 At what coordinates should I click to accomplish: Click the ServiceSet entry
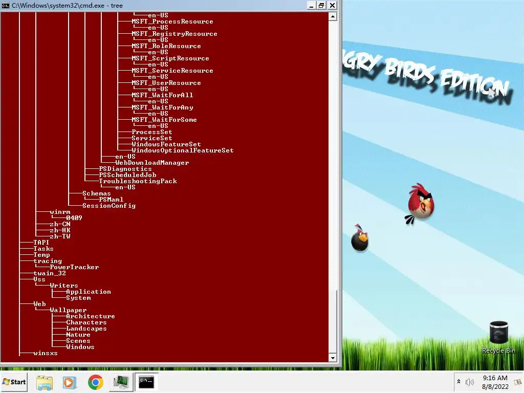tap(151, 138)
